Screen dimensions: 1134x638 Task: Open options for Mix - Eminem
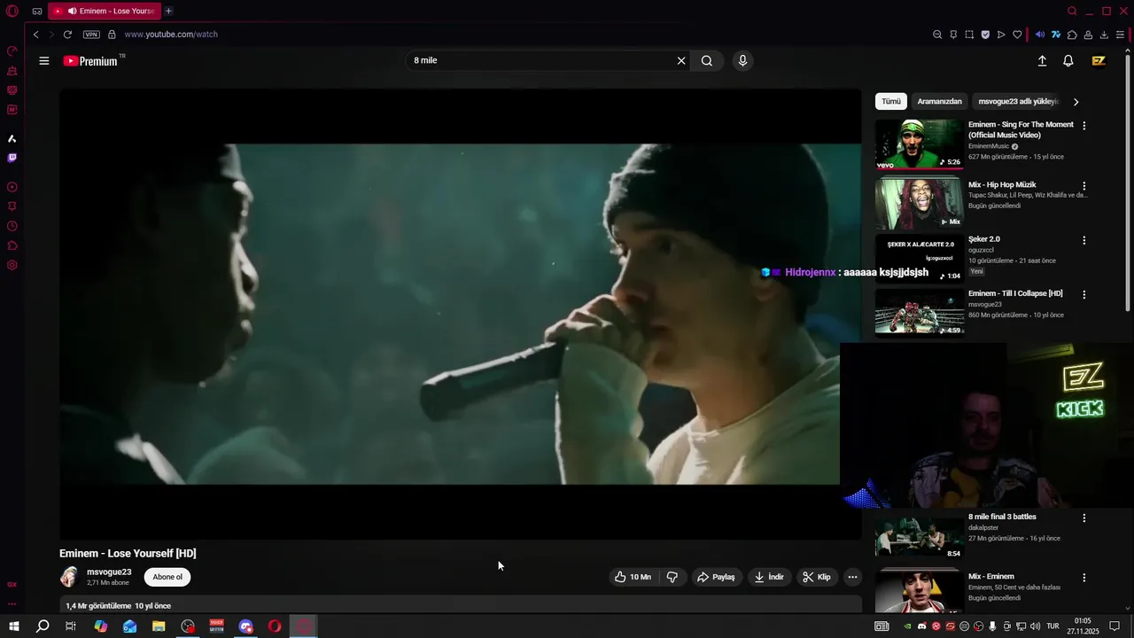pyautogui.click(x=1084, y=578)
